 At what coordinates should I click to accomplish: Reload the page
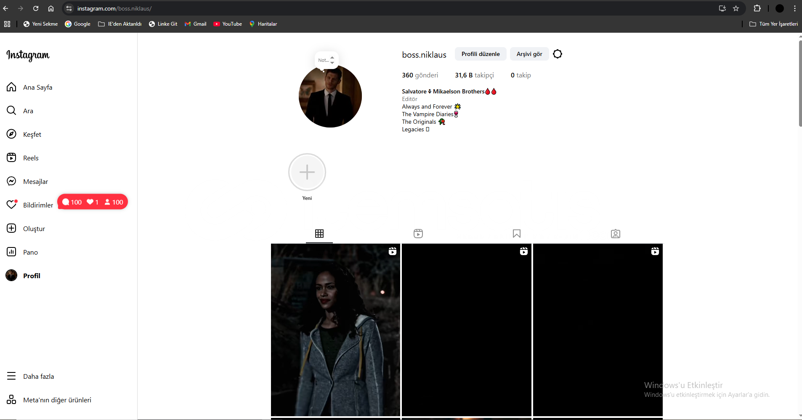(36, 8)
